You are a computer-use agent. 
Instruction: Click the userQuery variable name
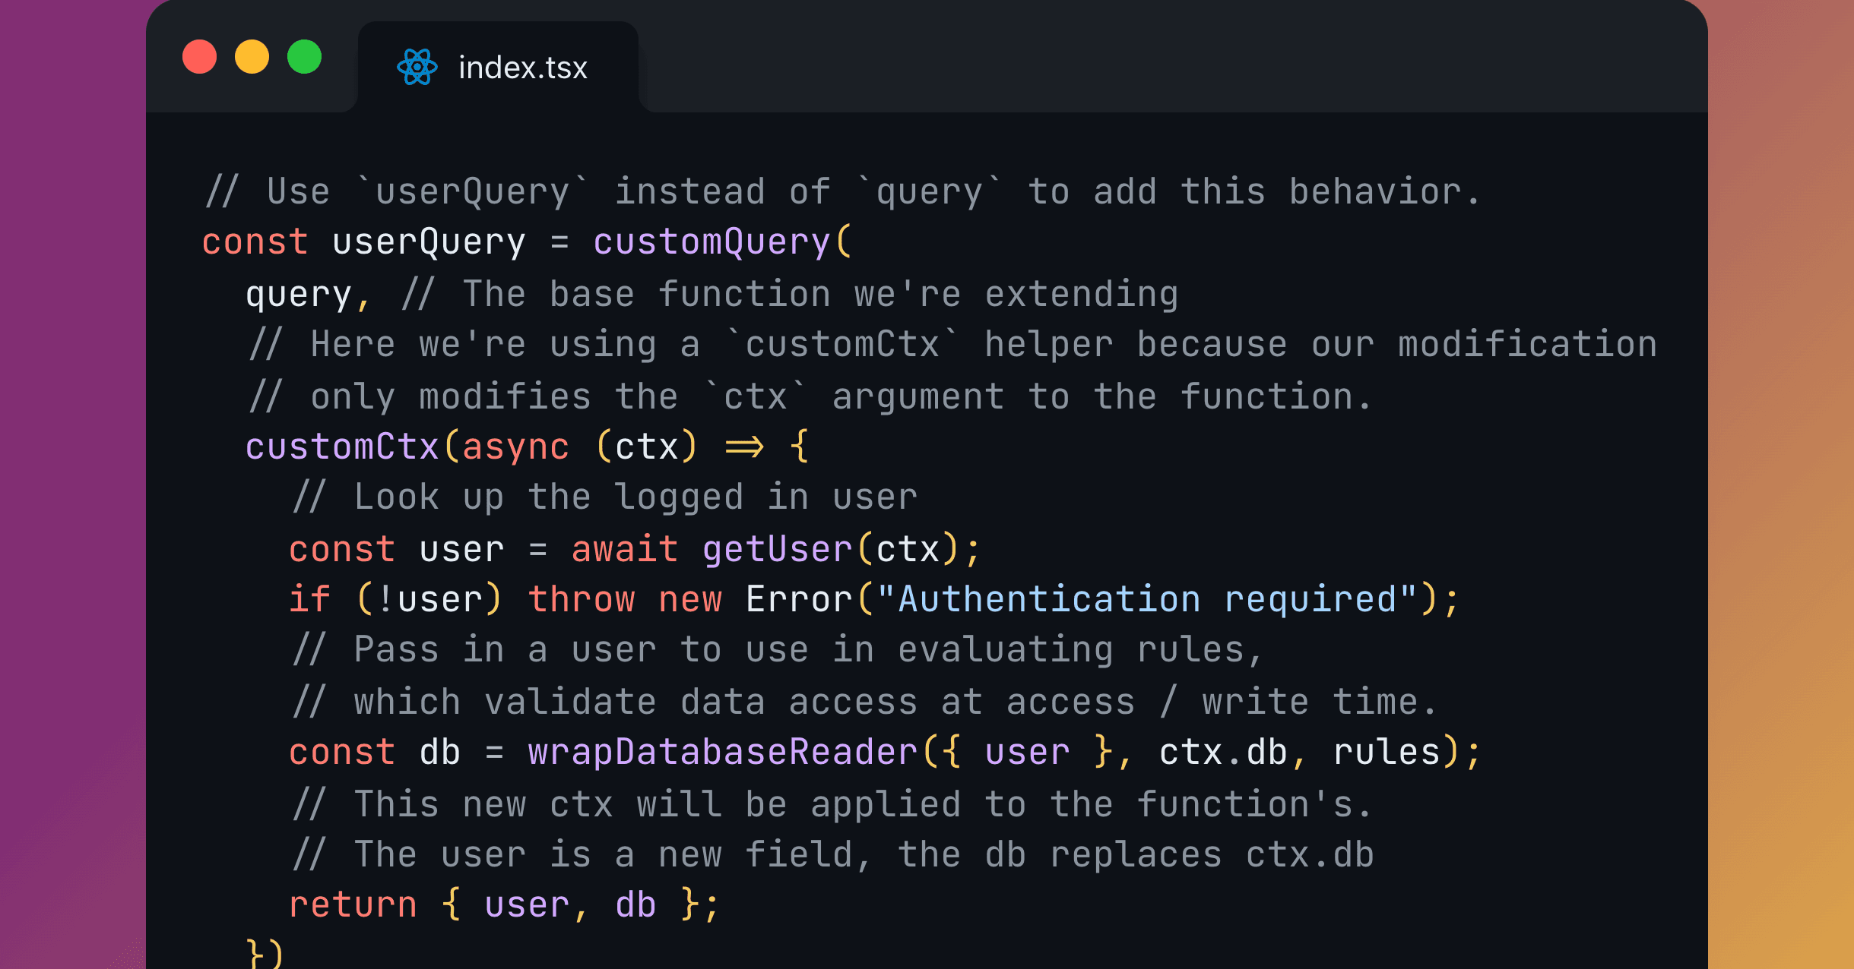(429, 243)
